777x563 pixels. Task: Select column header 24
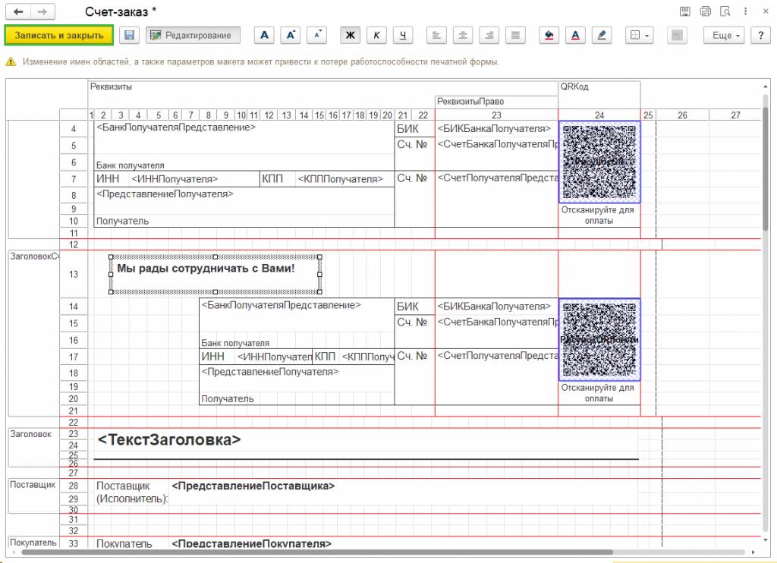(599, 115)
